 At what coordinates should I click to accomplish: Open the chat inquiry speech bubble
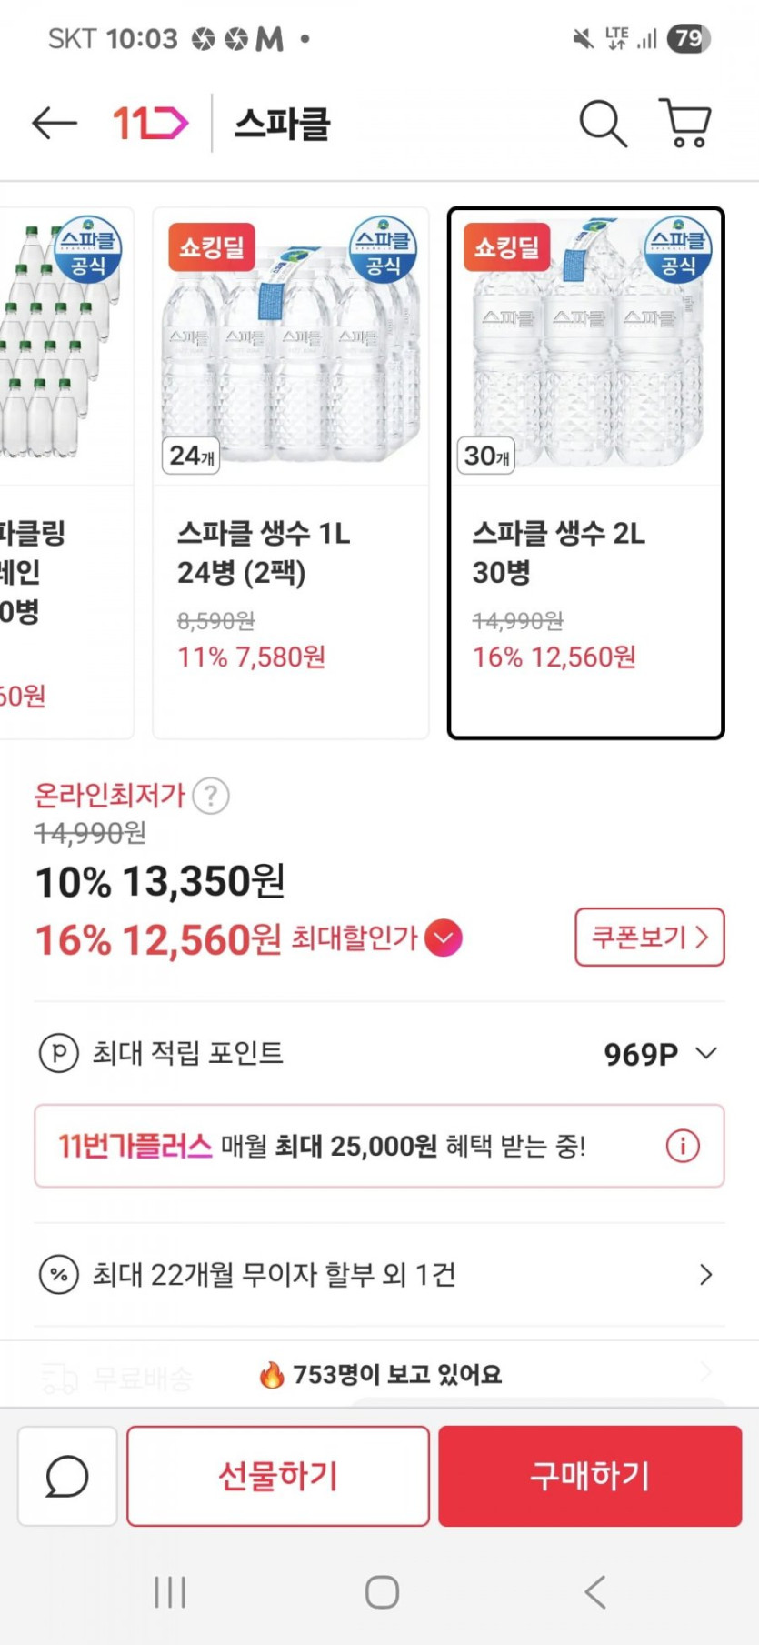tap(67, 1476)
